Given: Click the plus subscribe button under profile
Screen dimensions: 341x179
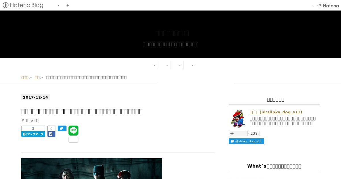Looking at the screenshot, I should (x=238, y=134).
